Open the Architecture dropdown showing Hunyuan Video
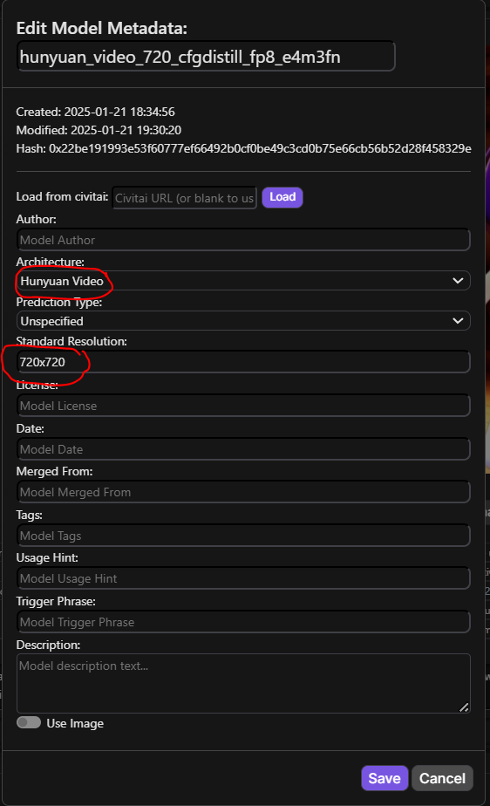490x806 pixels. (243, 281)
